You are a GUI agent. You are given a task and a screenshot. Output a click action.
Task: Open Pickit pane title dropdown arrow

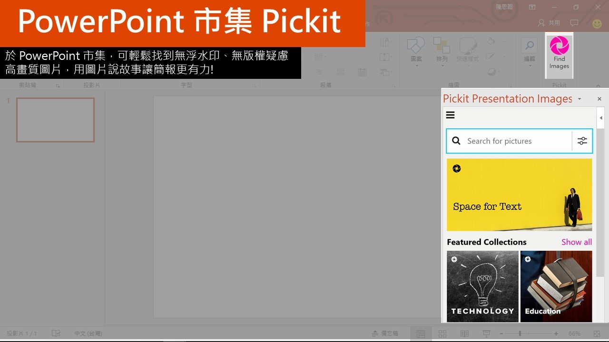580,99
